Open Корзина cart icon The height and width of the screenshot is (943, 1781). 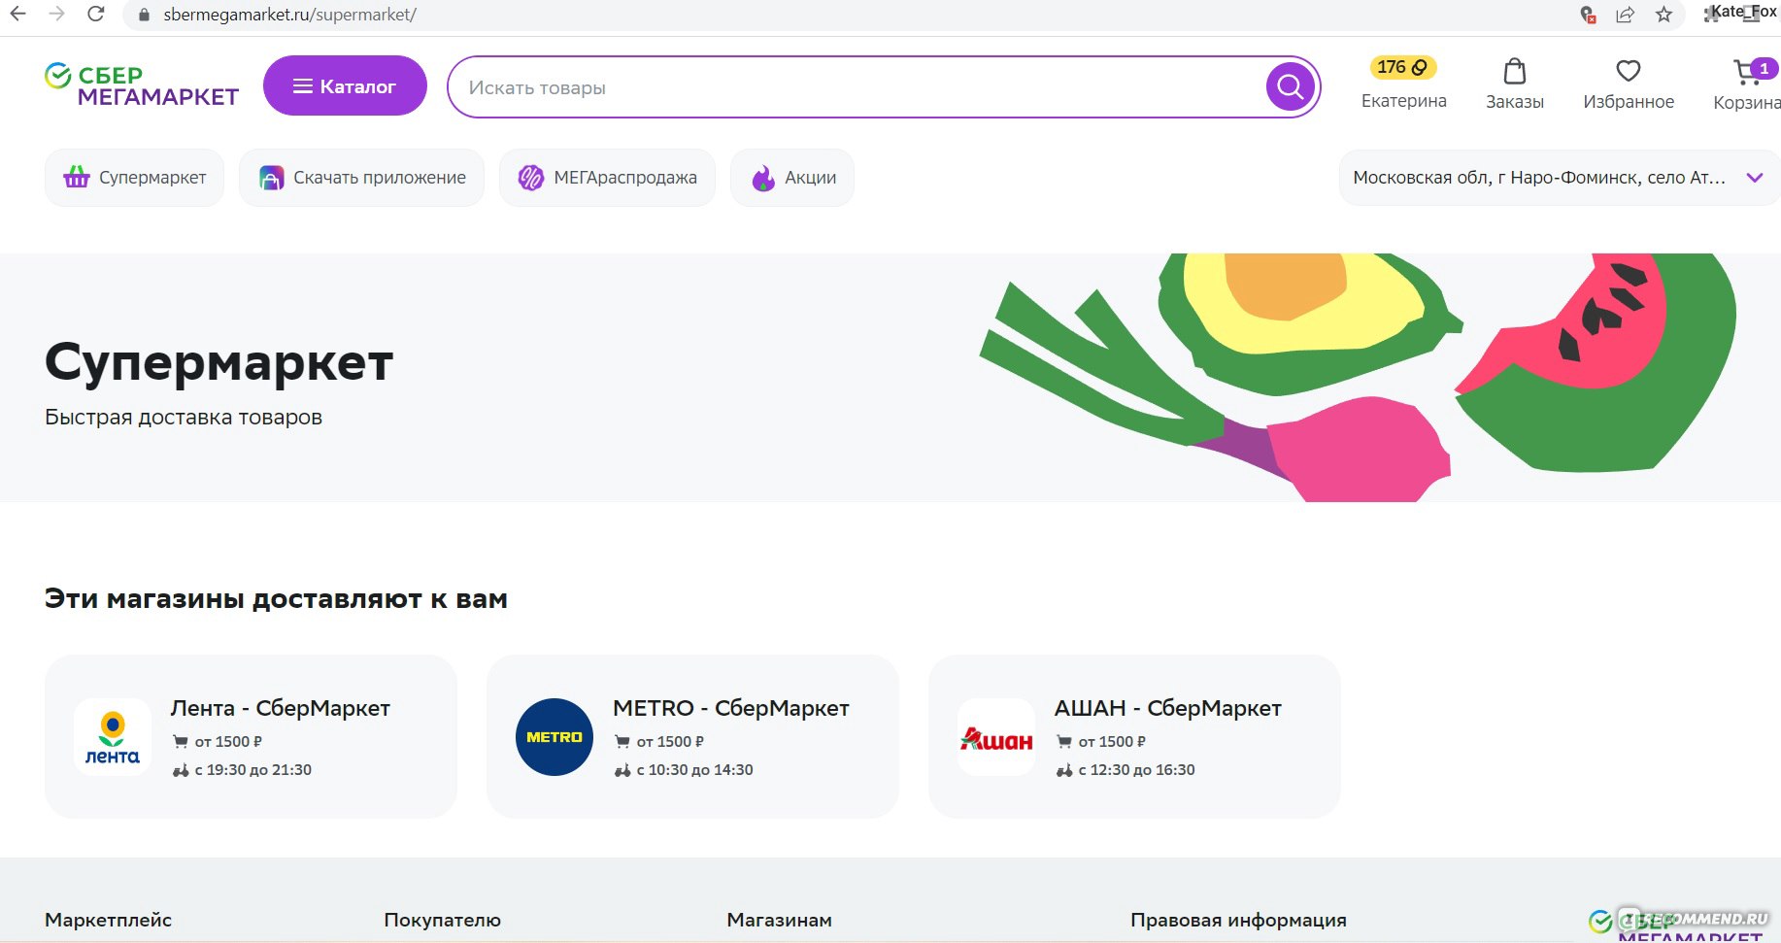tap(1748, 72)
